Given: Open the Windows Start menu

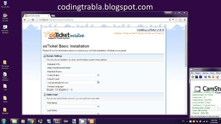Looking at the screenshot, I should pos(4,121).
